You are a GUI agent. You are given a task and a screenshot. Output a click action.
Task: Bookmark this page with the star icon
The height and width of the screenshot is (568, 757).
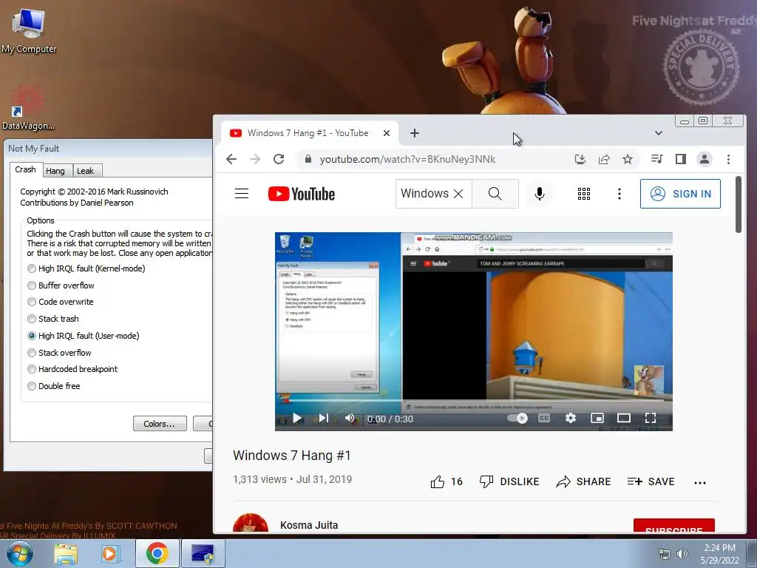point(627,159)
